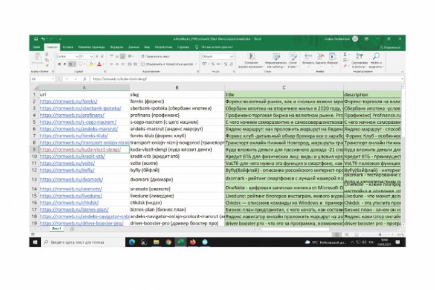The height and width of the screenshot is (290, 435).
Task: Adjust the zoom slider in status bar
Action: coord(380,235)
